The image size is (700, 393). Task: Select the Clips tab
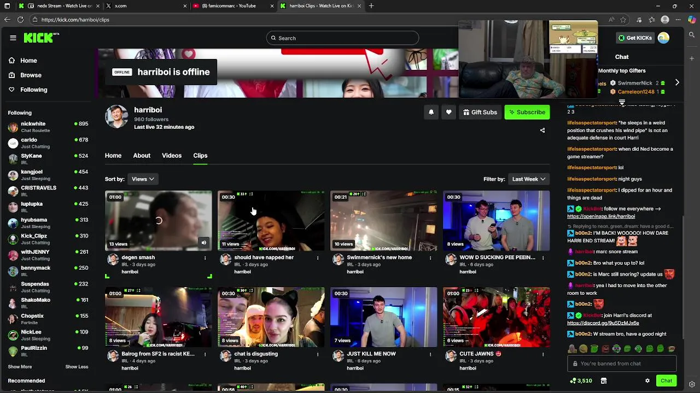pyautogui.click(x=200, y=156)
